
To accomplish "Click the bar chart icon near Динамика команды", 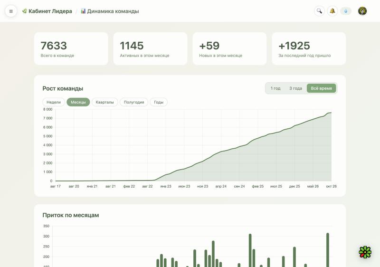I will (83, 11).
